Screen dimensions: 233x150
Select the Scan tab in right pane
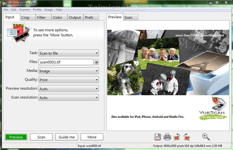click(131, 18)
